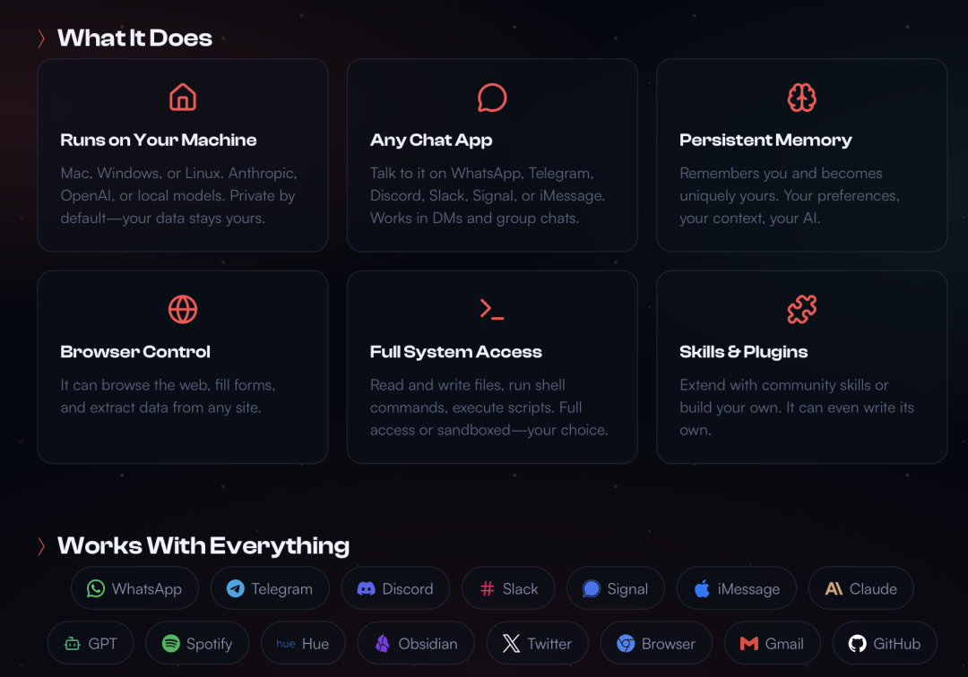This screenshot has width=968, height=677.
Task: Select the Telegram integration chip
Action: pyautogui.click(x=270, y=588)
